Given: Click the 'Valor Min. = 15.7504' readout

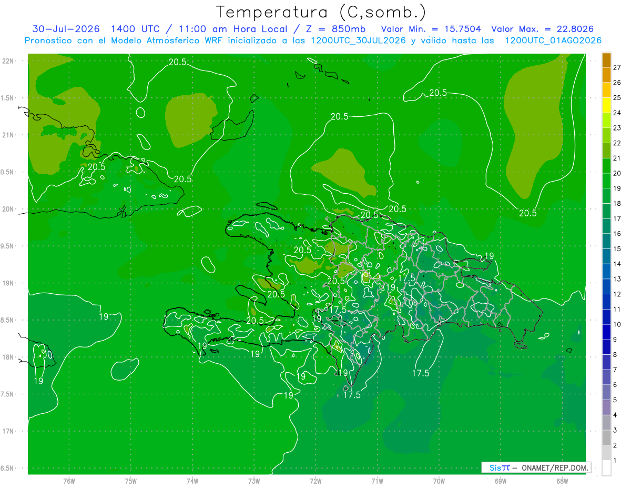Looking at the screenshot, I should (431, 29).
